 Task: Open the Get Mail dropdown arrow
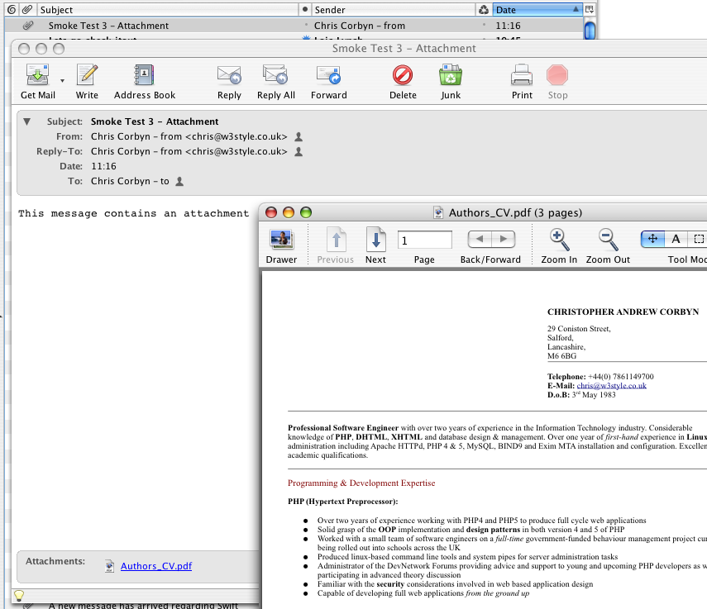pyautogui.click(x=62, y=81)
